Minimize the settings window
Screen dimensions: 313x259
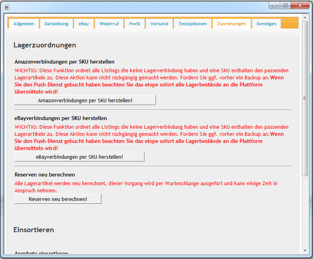click(x=275, y=6)
